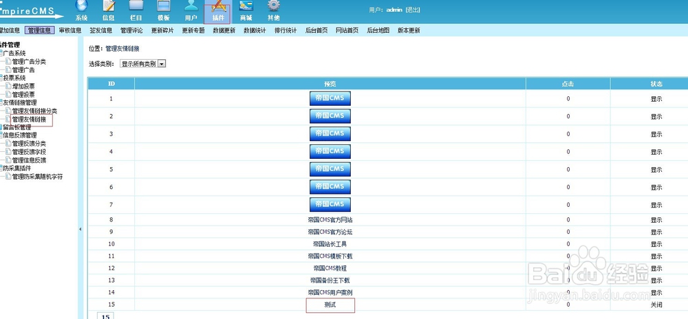The width and height of the screenshot is (688, 319).
Task: Open the 帝国CMS模板下载 link
Action: point(330,256)
